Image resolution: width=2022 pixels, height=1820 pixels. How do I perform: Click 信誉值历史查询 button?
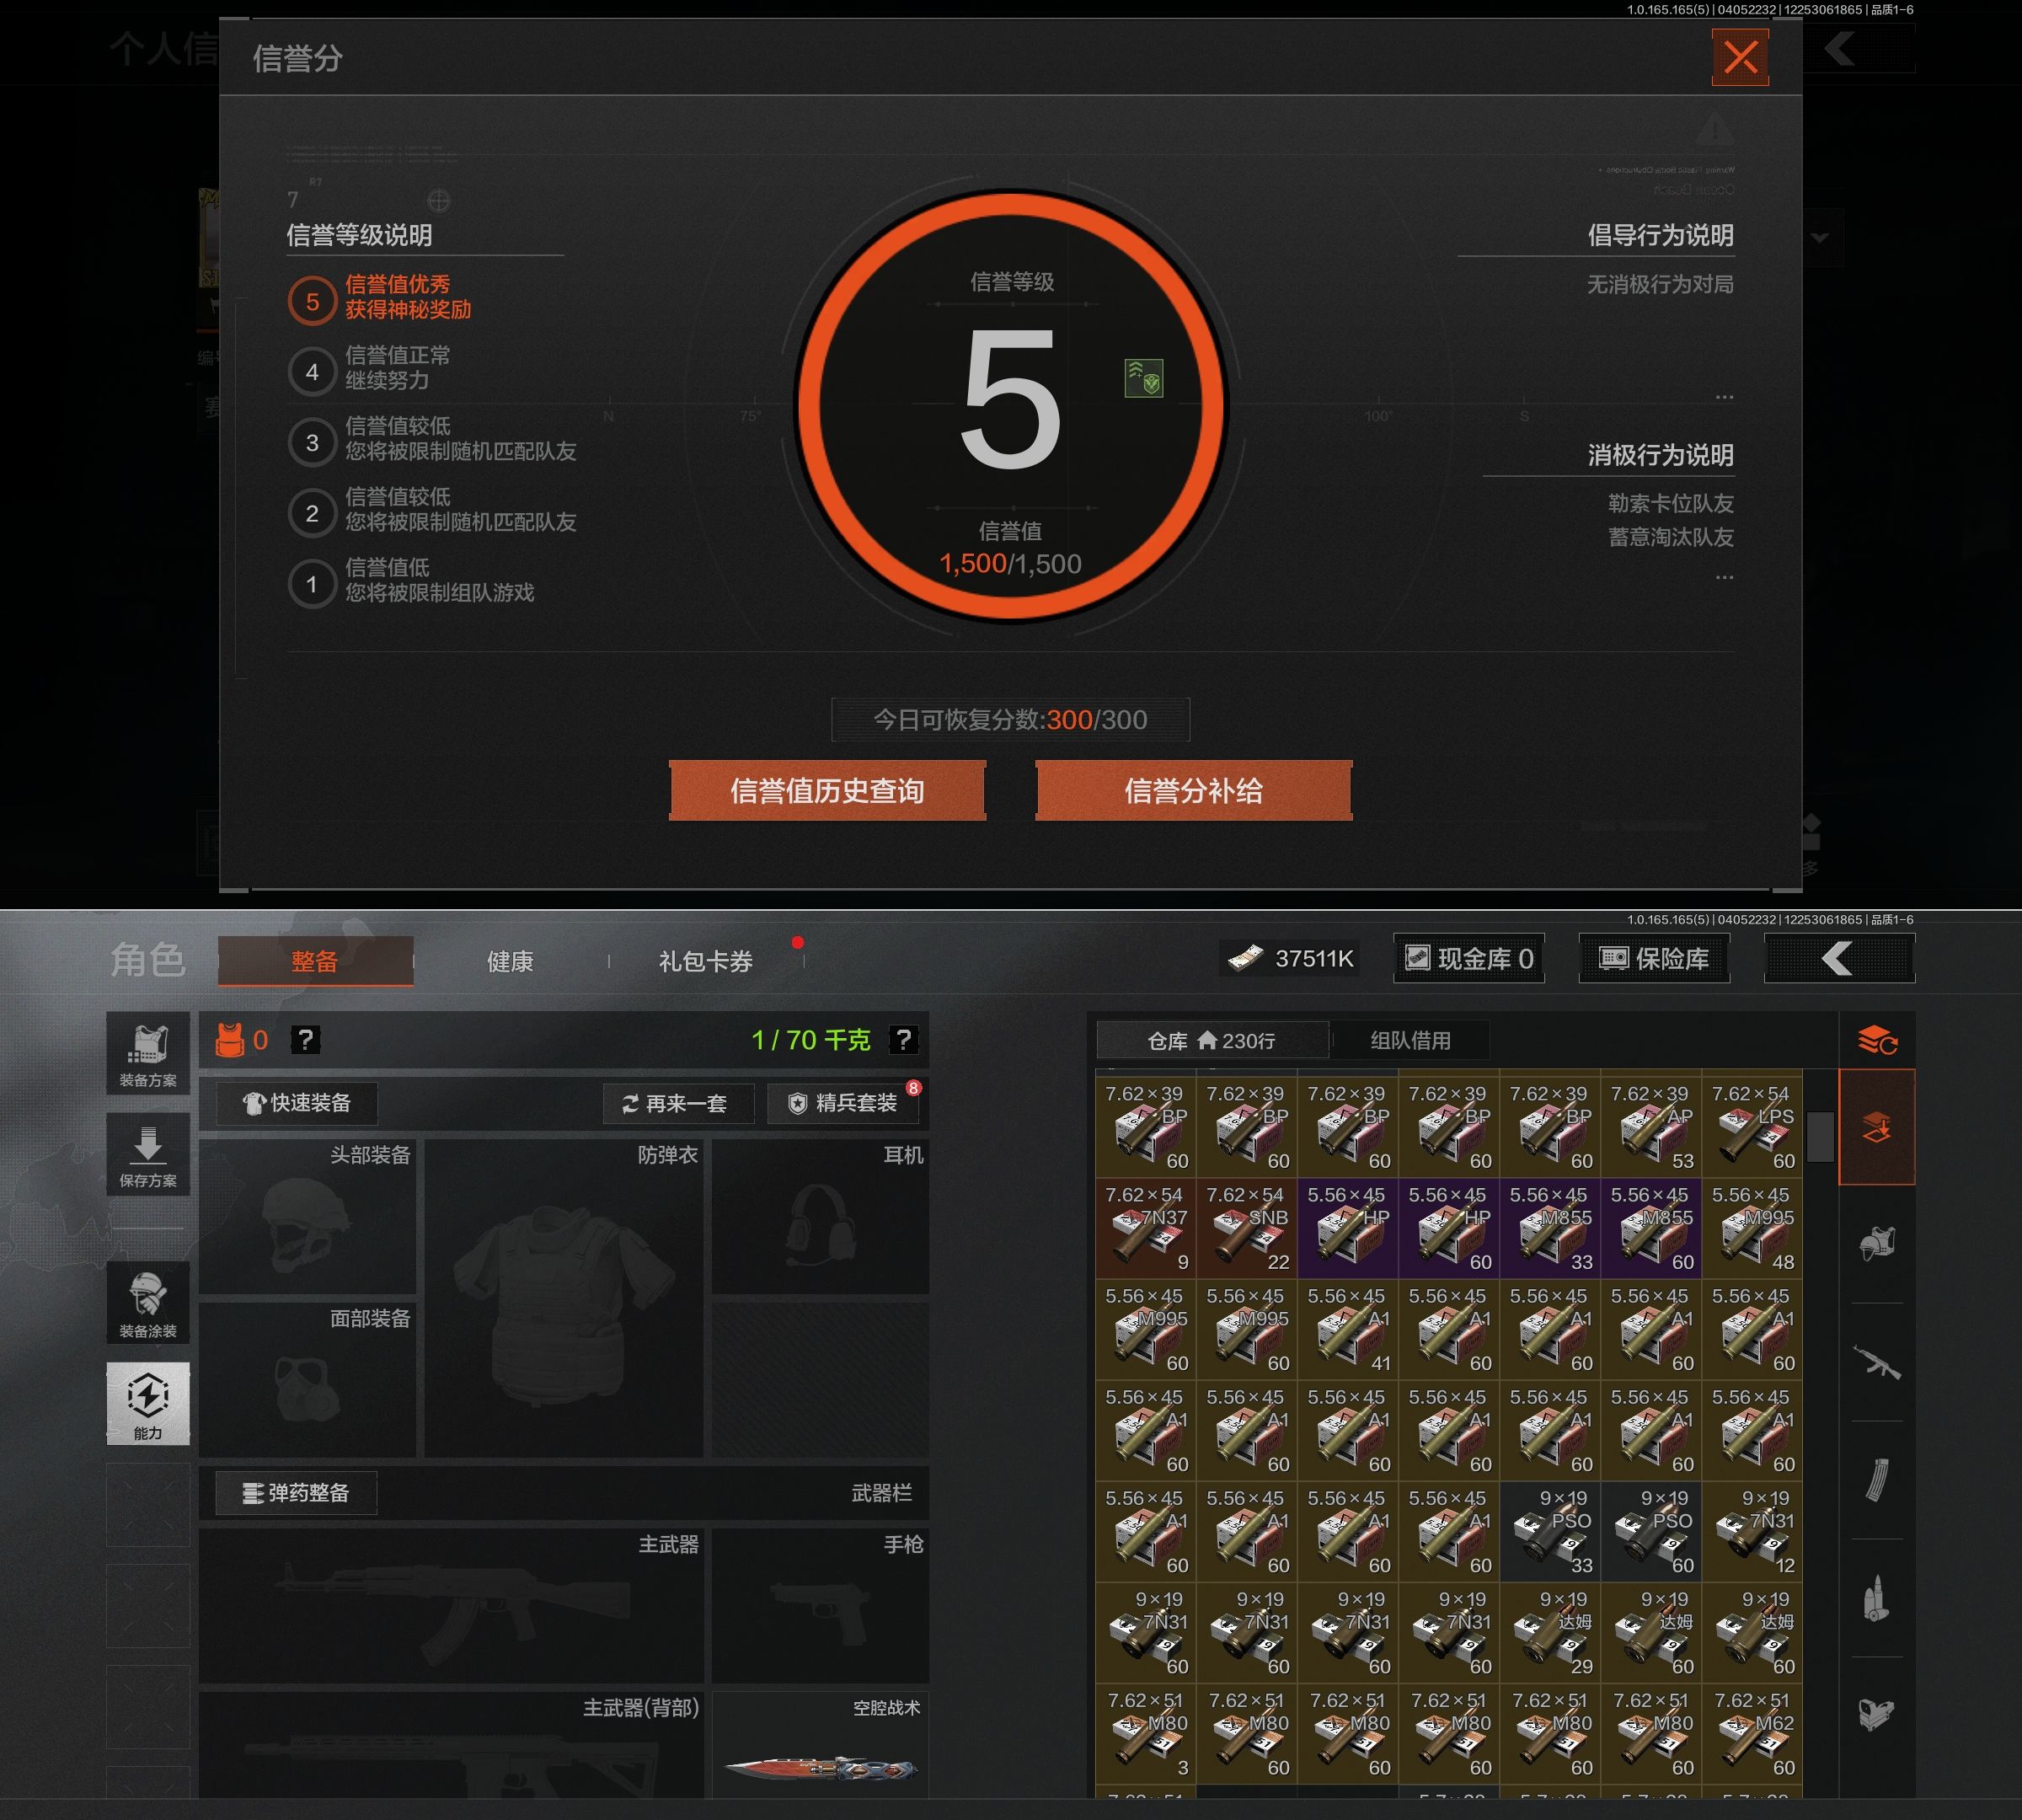(x=827, y=791)
